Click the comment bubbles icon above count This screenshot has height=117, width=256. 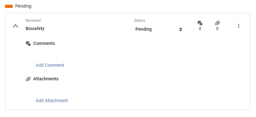point(200,23)
